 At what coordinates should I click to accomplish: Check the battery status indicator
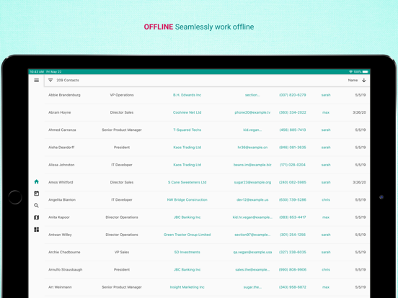pyautogui.click(x=366, y=72)
